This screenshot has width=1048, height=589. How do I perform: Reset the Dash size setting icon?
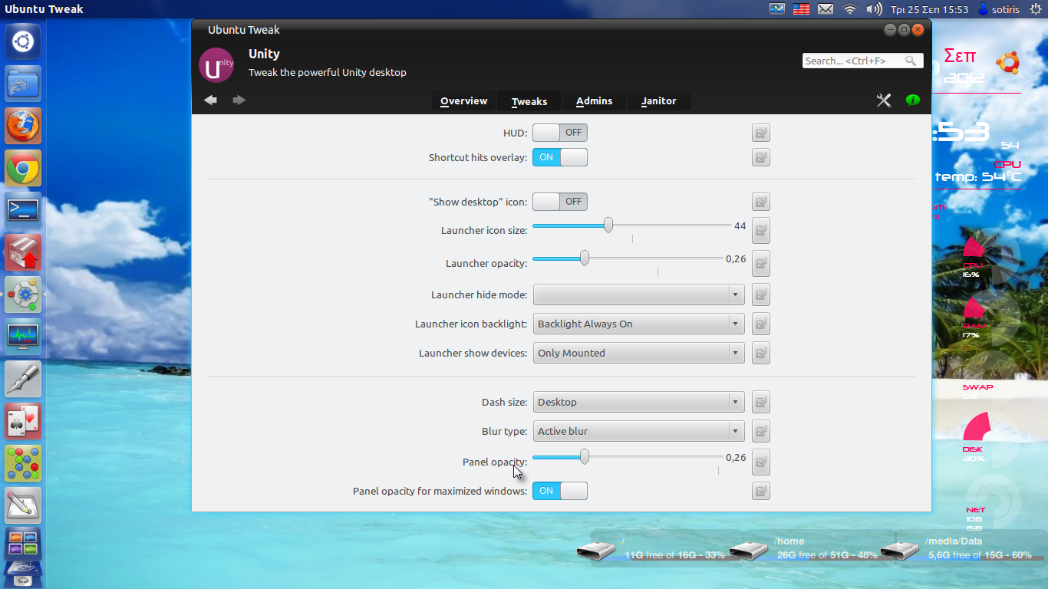(x=760, y=402)
